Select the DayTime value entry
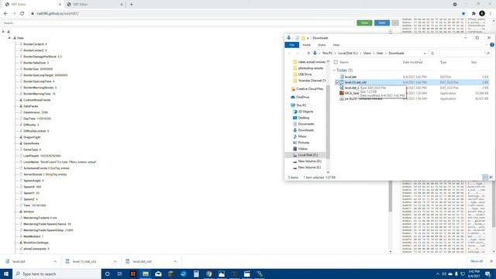 click(x=36, y=119)
